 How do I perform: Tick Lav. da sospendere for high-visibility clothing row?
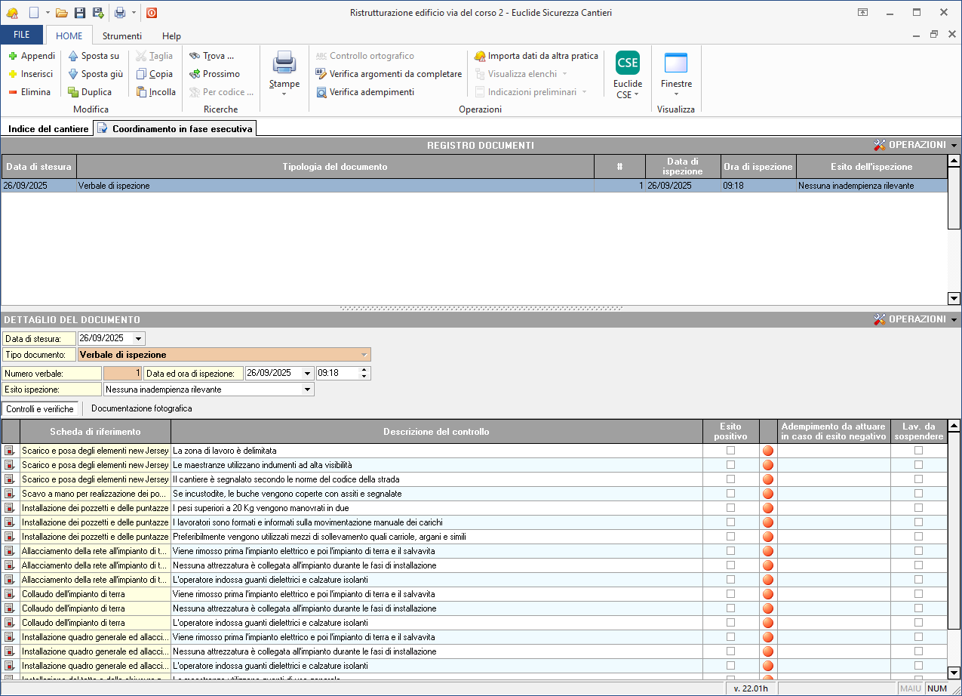[x=918, y=465]
